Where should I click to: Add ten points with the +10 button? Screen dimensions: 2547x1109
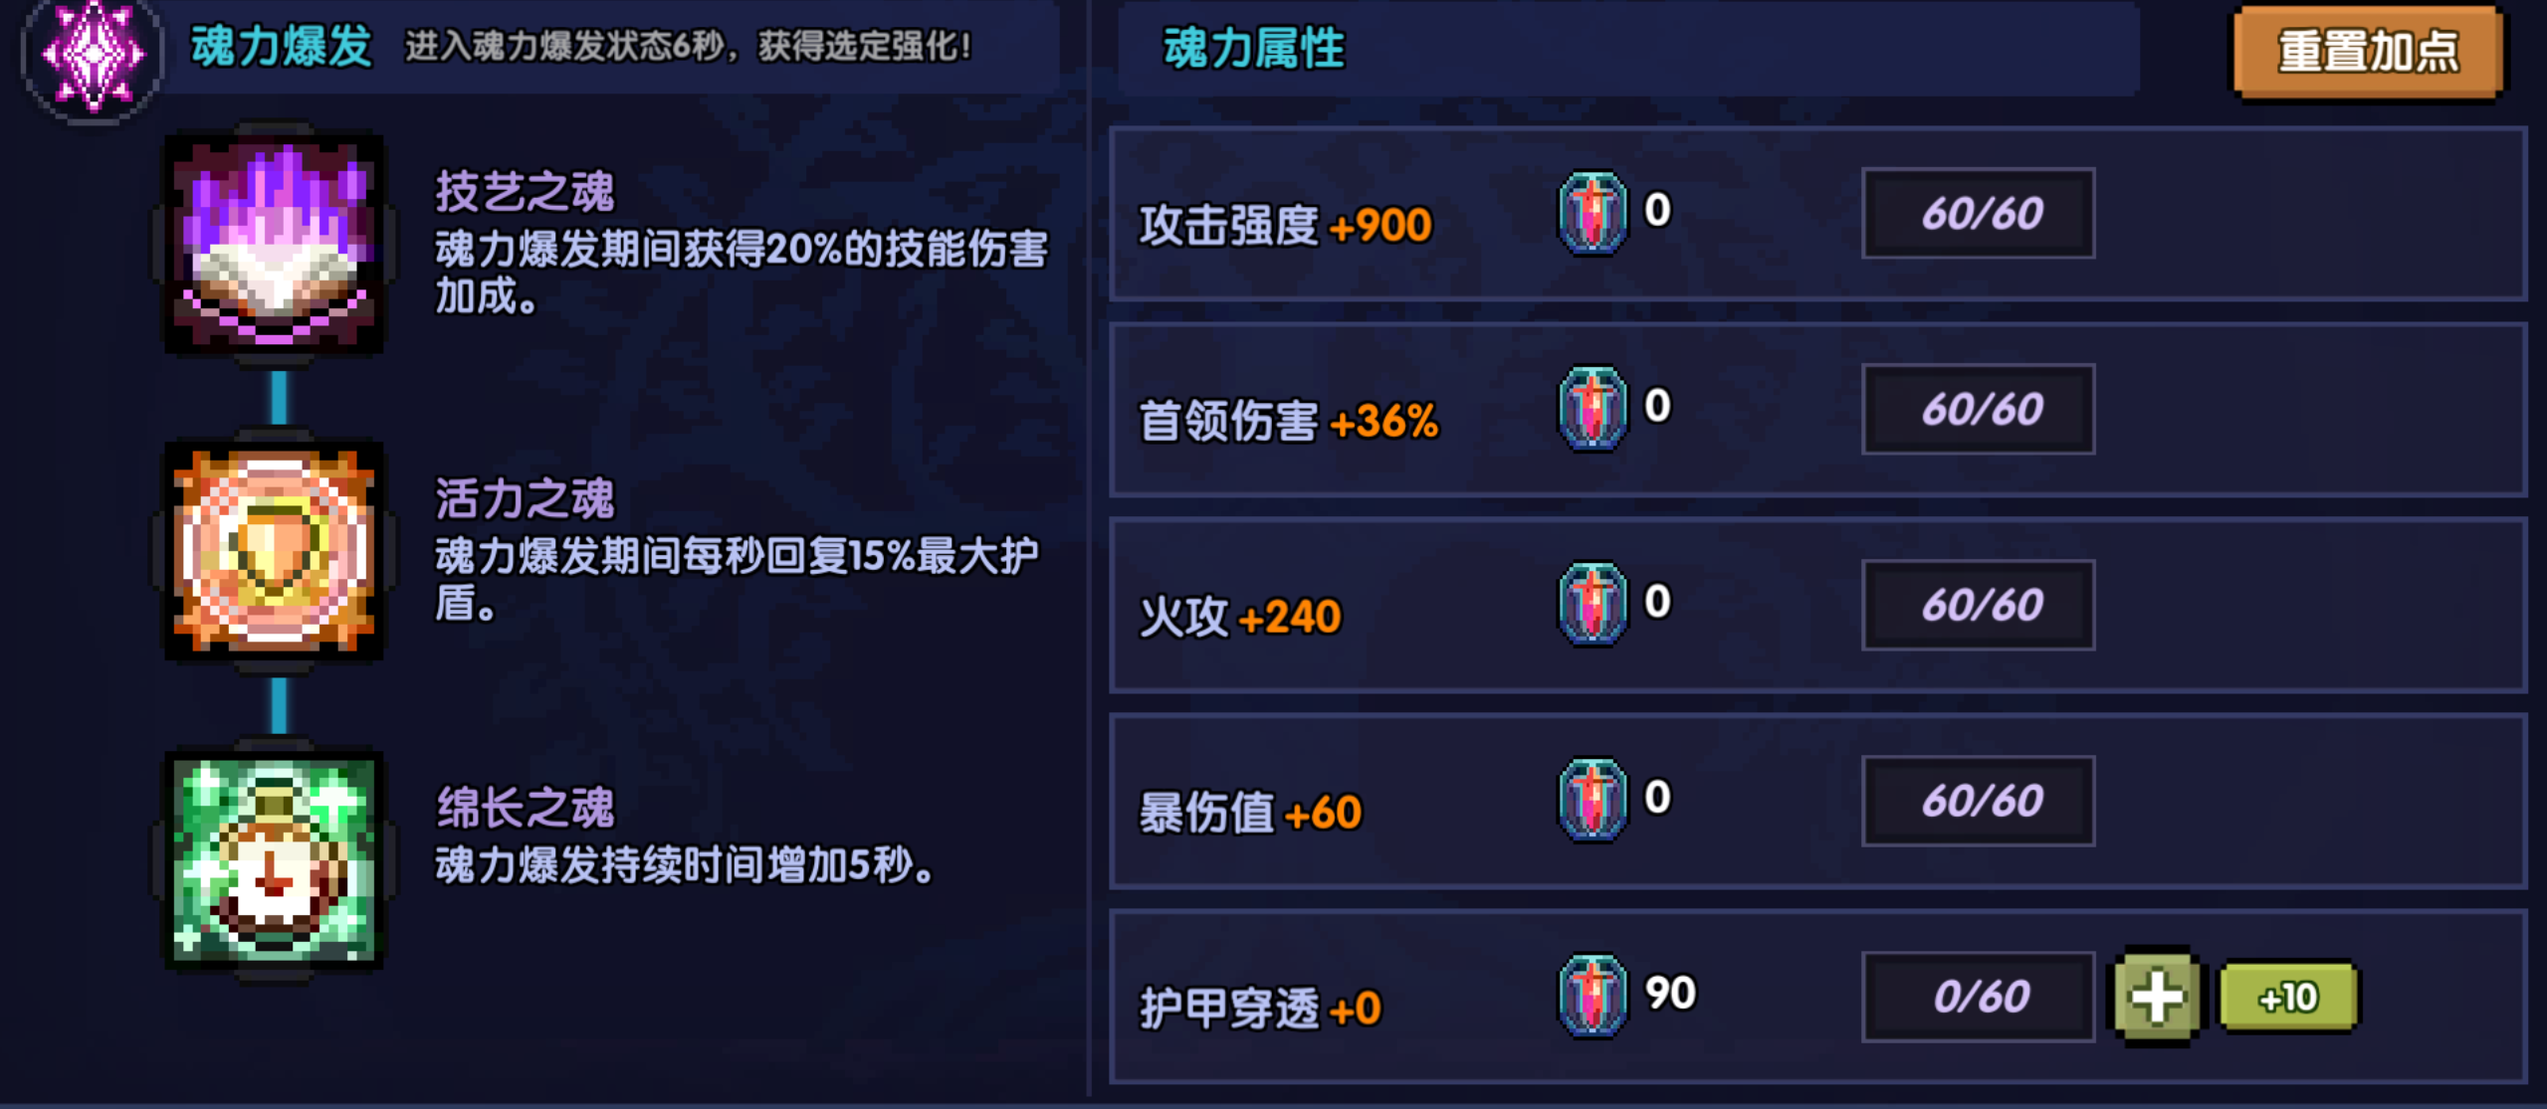click(x=2288, y=997)
